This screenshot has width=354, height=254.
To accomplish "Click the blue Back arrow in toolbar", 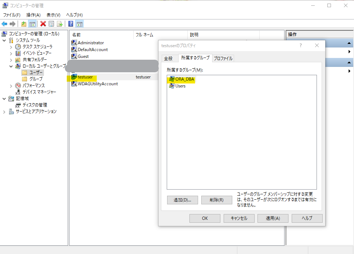I will [x=4, y=24].
